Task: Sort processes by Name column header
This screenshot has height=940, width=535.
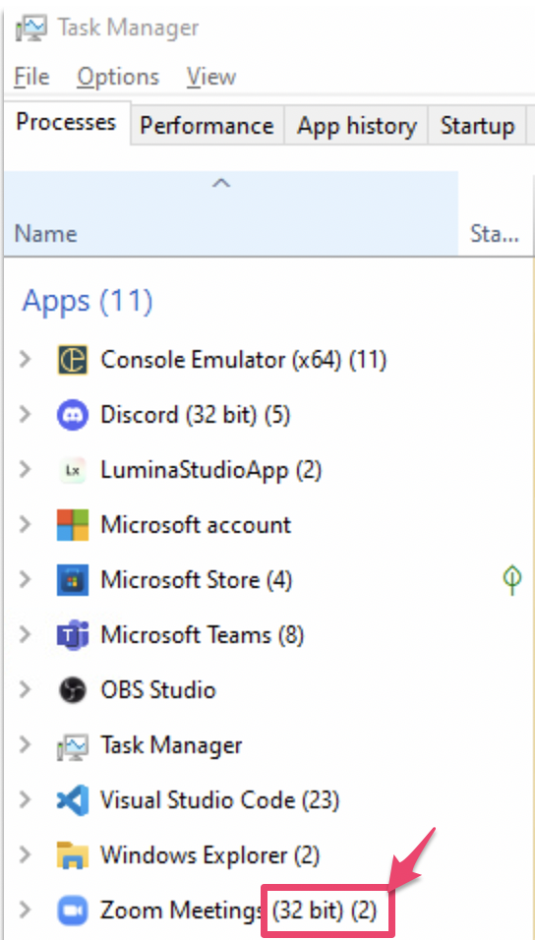Action: [231, 213]
